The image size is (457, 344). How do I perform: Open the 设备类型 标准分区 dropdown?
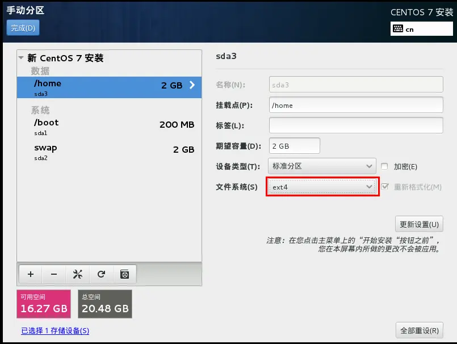coord(322,166)
